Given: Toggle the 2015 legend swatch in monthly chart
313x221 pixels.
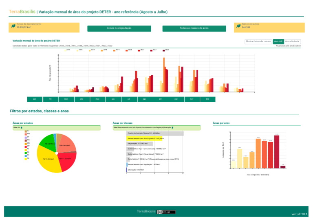Looking at the screenshot, I should 65,50.
